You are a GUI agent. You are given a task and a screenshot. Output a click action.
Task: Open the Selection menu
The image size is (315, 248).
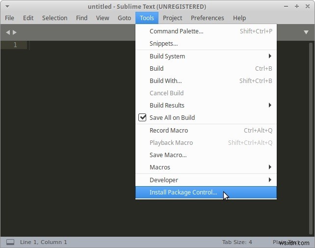[x=54, y=18]
